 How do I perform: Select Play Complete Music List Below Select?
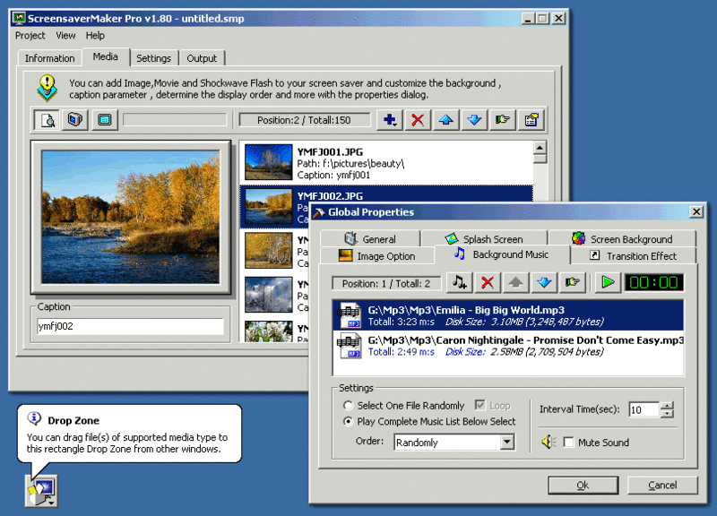click(429, 421)
